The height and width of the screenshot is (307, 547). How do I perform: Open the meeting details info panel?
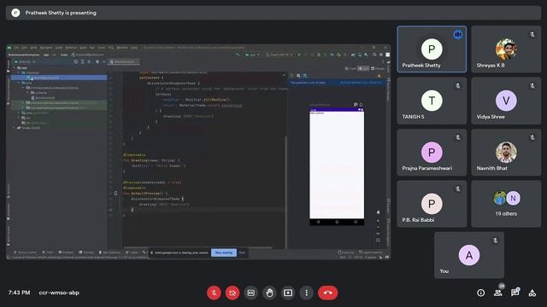coord(480,293)
